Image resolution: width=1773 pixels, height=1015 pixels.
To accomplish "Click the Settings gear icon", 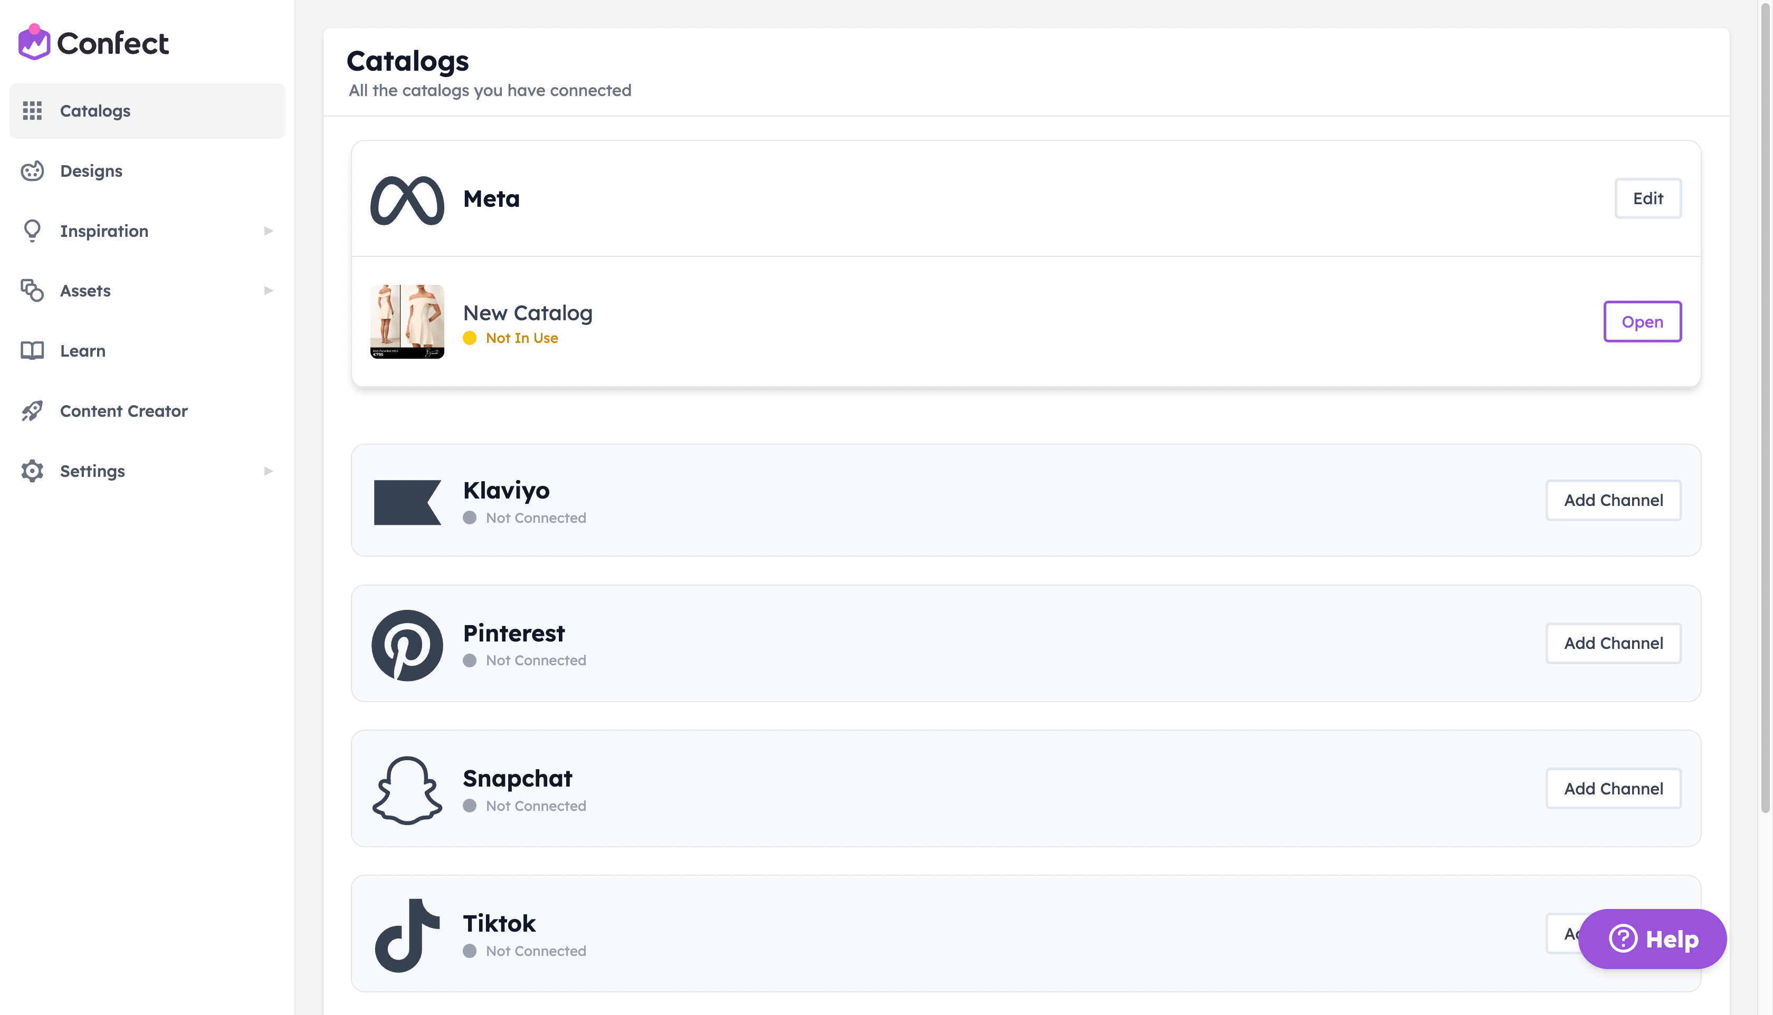I will pos(32,471).
